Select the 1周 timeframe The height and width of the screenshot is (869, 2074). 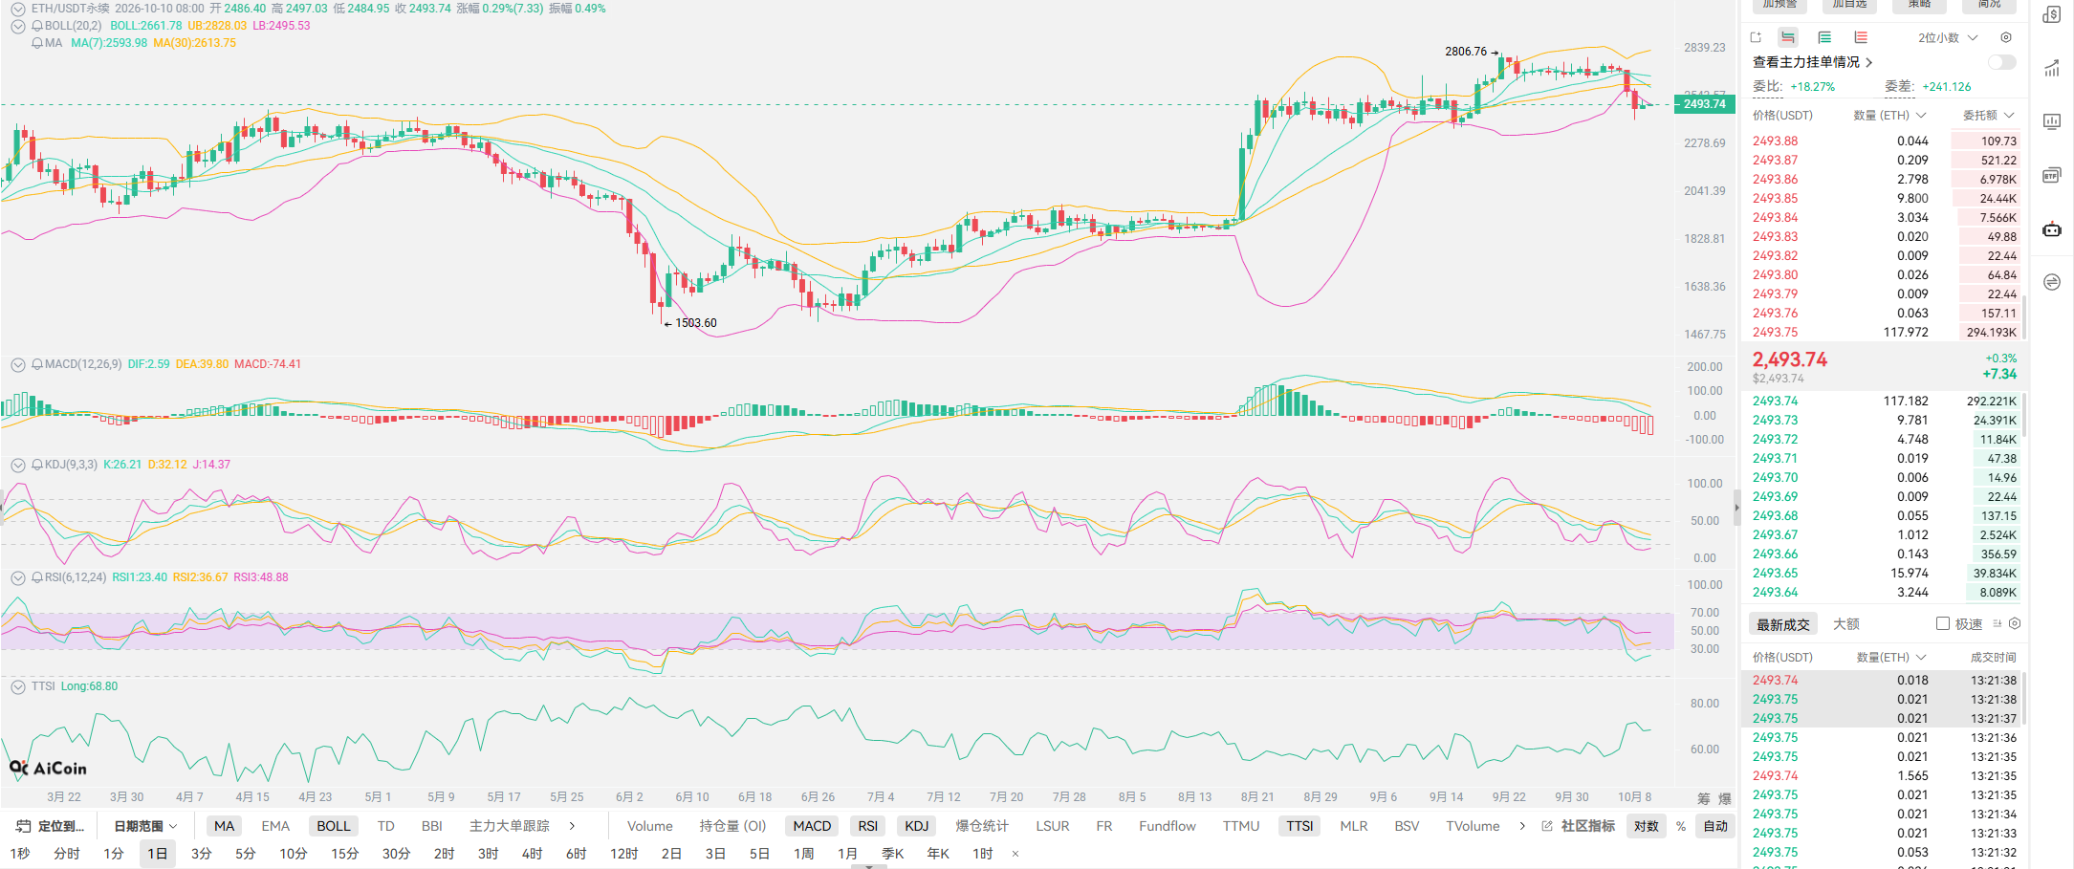[x=803, y=854]
